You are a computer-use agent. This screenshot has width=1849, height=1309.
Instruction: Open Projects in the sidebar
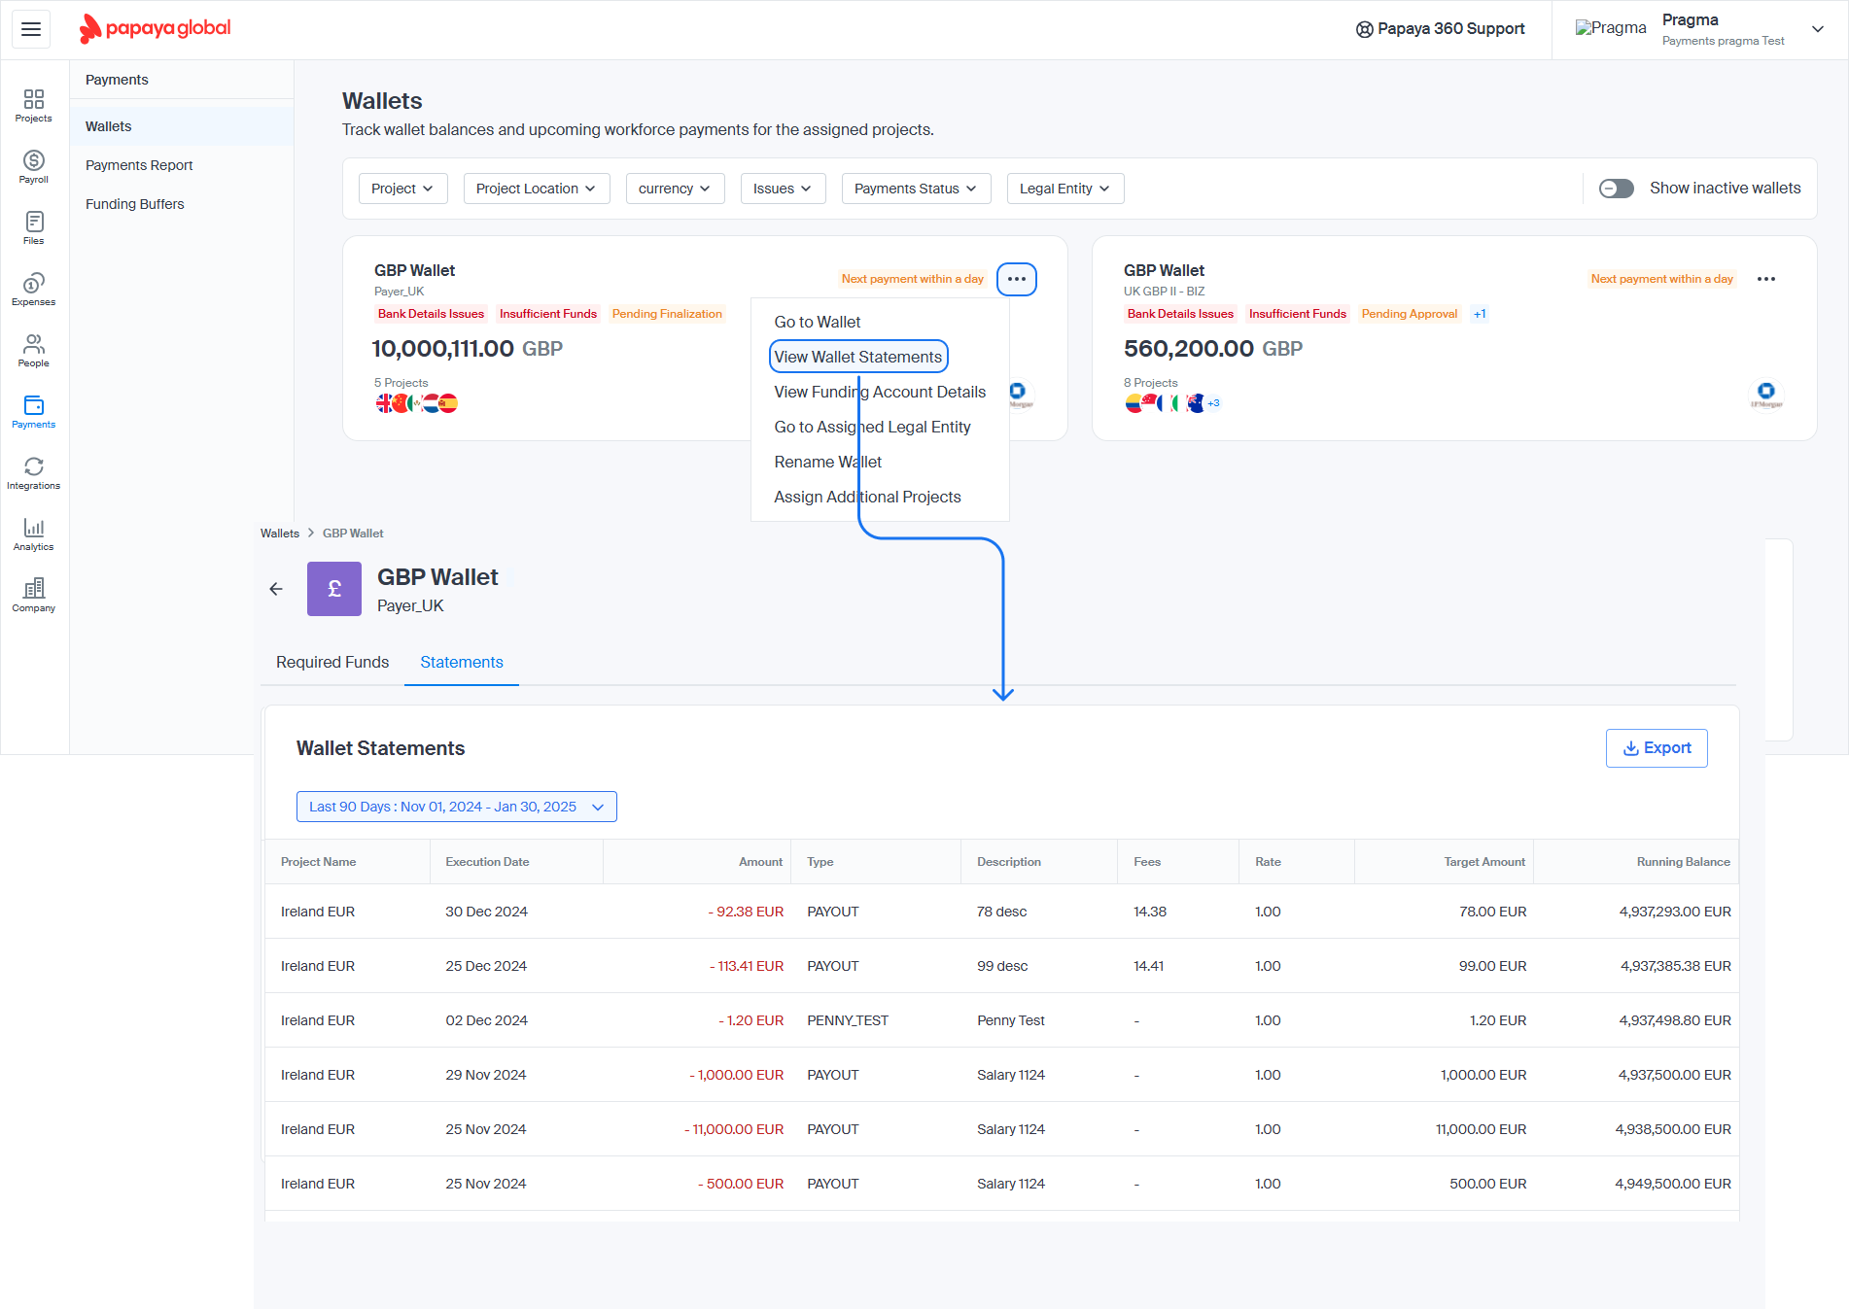pyautogui.click(x=34, y=106)
